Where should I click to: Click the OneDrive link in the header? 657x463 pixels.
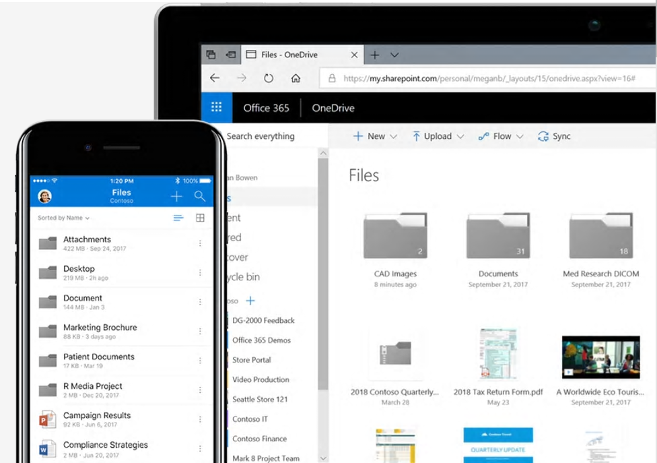(333, 109)
